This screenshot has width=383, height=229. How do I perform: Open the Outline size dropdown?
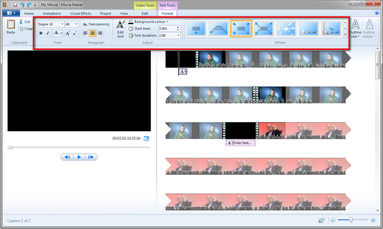click(355, 29)
